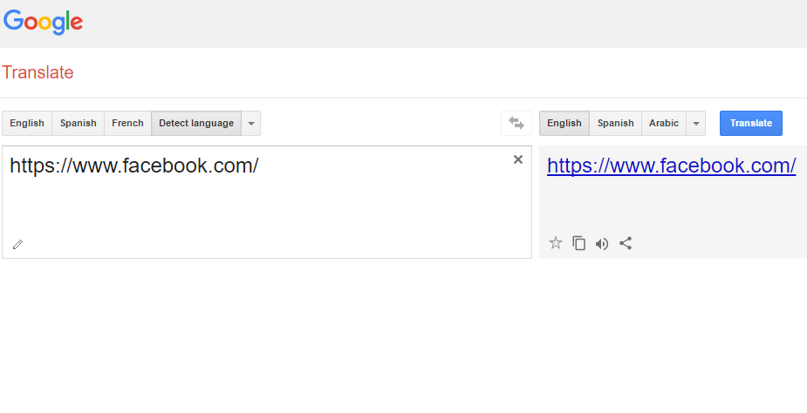Click the Google logo

click(x=43, y=23)
